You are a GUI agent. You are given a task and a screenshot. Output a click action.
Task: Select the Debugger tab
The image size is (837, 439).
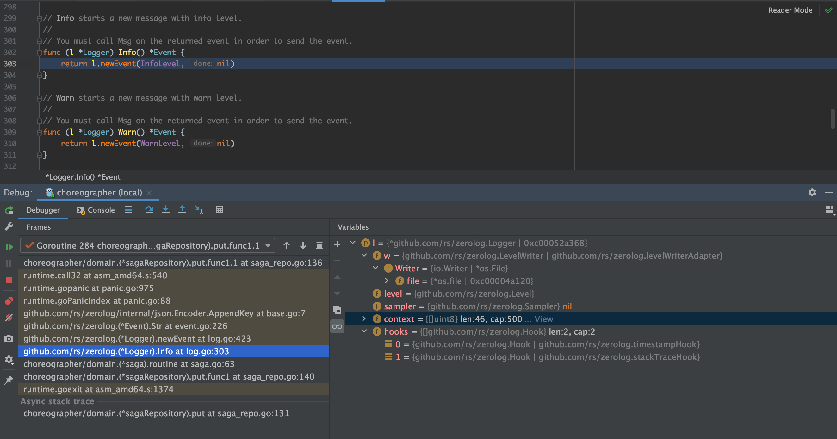tap(43, 210)
